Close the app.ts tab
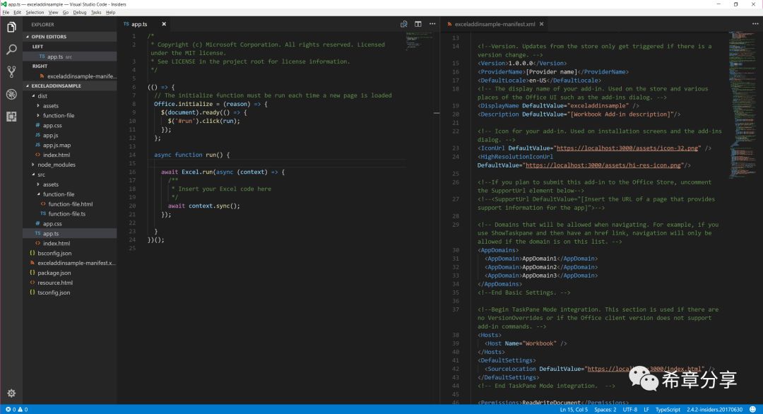Screen dimensions: 763x414 tap(164, 24)
